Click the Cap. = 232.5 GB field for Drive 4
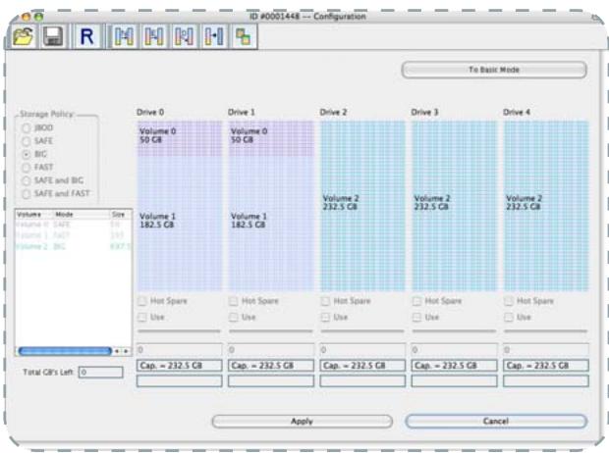Image resolution: width=609 pixels, height=453 pixels. click(x=546, y=366)
